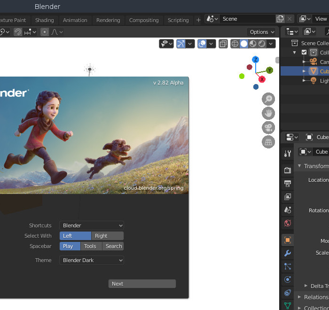Toggle the camera view icon
The height and width of the screenshot is (310, 329).
click(268, 128)
